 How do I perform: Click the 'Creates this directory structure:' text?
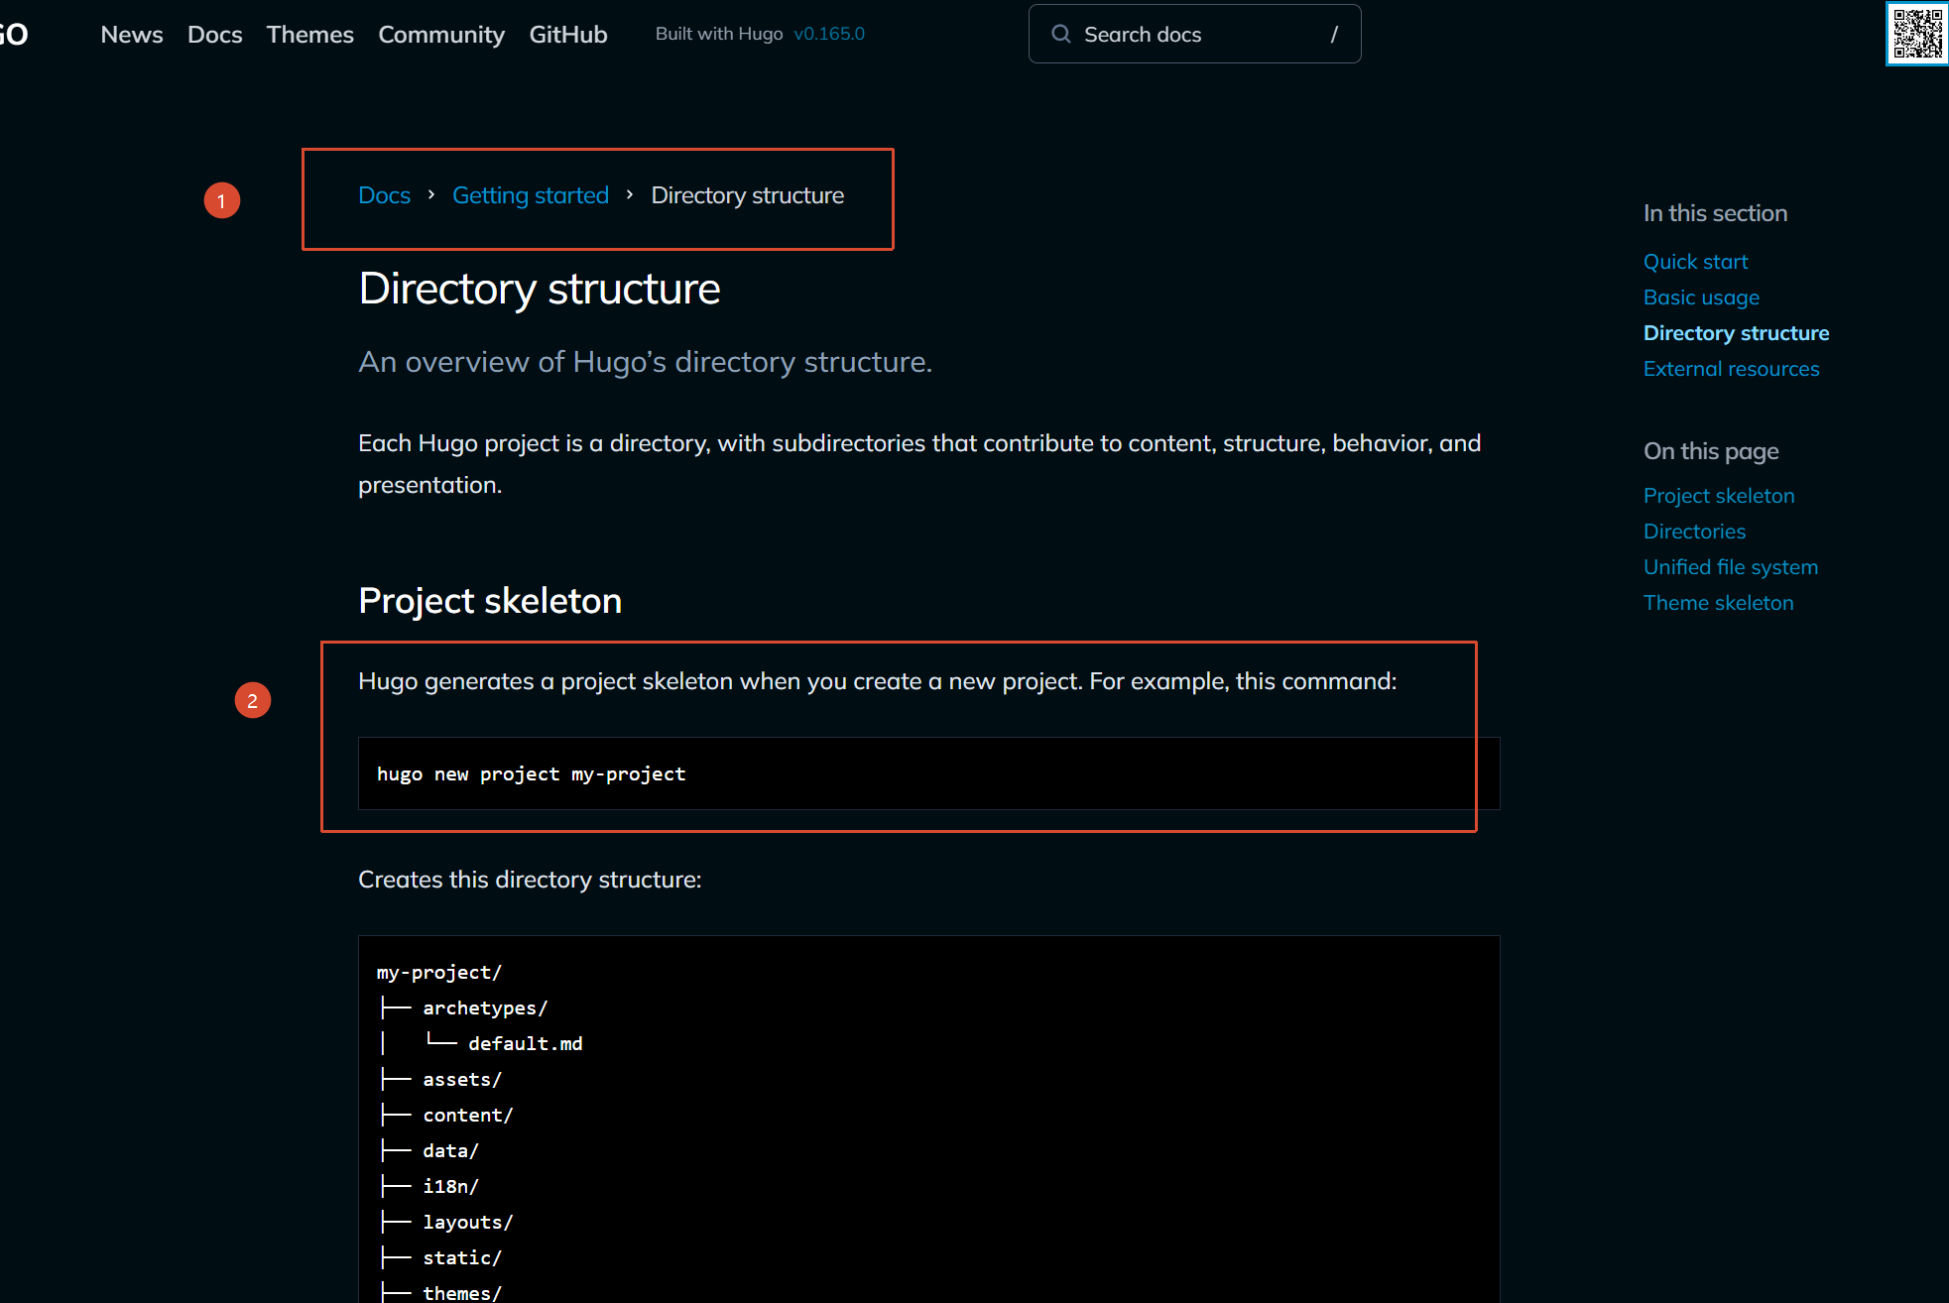[530, 880]
